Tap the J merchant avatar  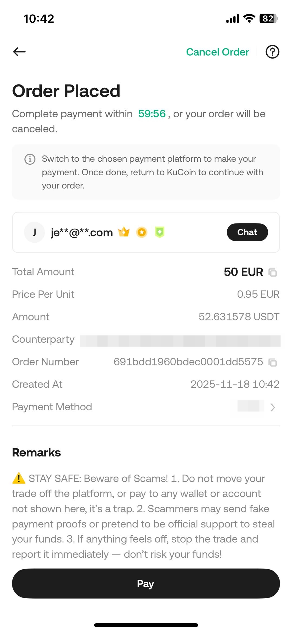(x=34, y=232)
